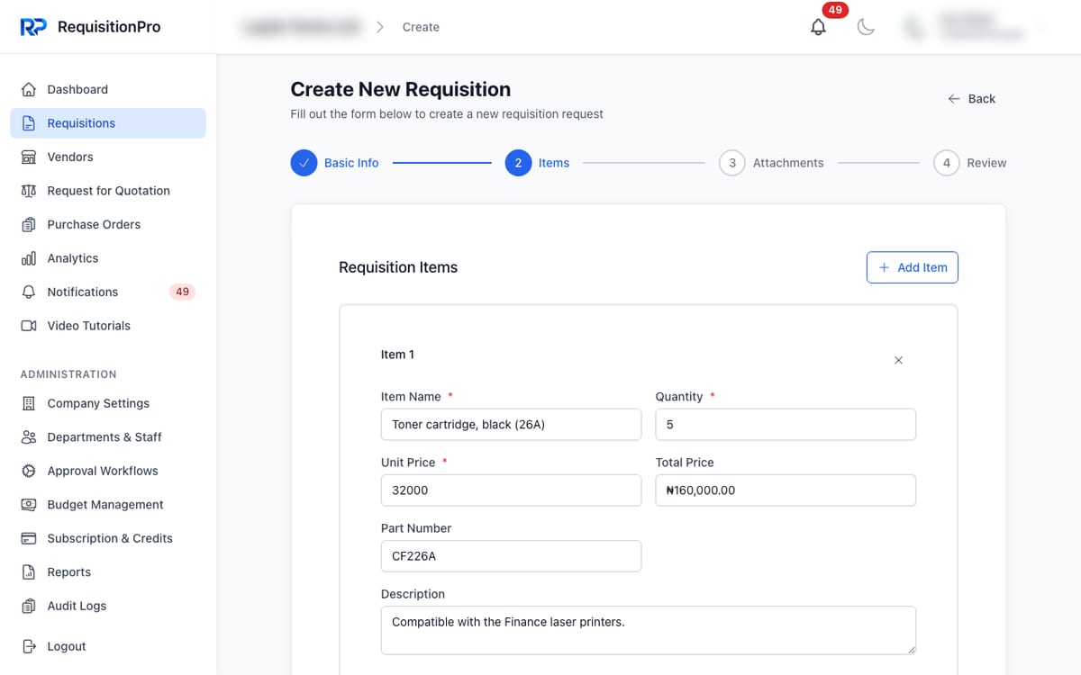Click the Logout arrow icon
Screen dimensions: 1081x675
point(29,647)
